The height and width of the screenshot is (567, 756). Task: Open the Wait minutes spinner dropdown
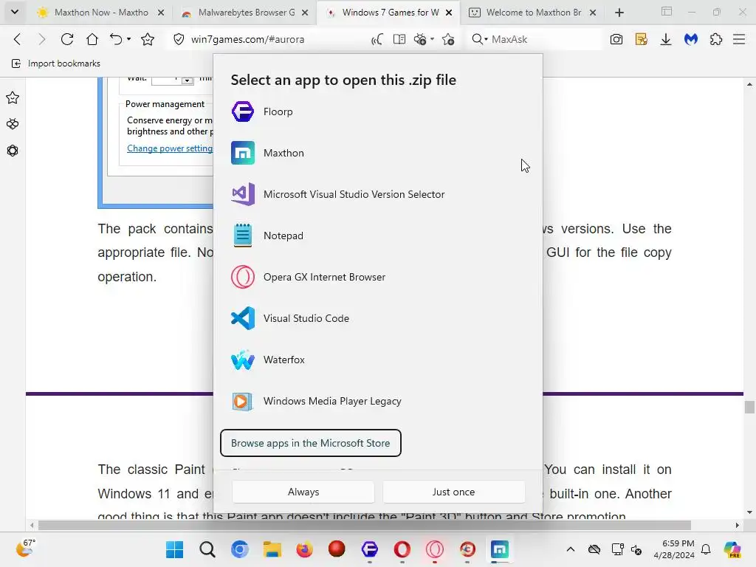tap(187, 80)
